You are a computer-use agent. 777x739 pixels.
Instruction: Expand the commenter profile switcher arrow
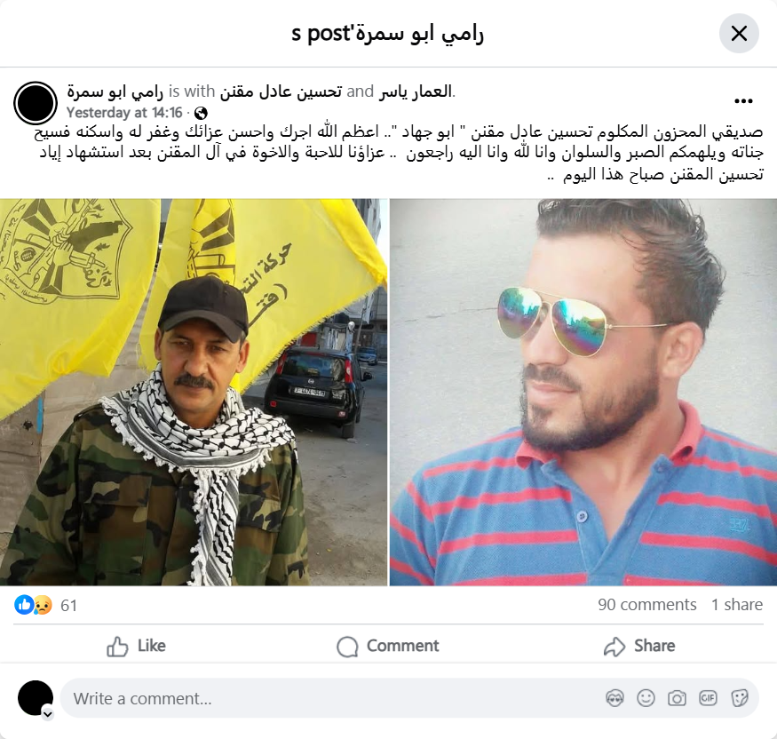pyautogui.click(x=48, y=714)
